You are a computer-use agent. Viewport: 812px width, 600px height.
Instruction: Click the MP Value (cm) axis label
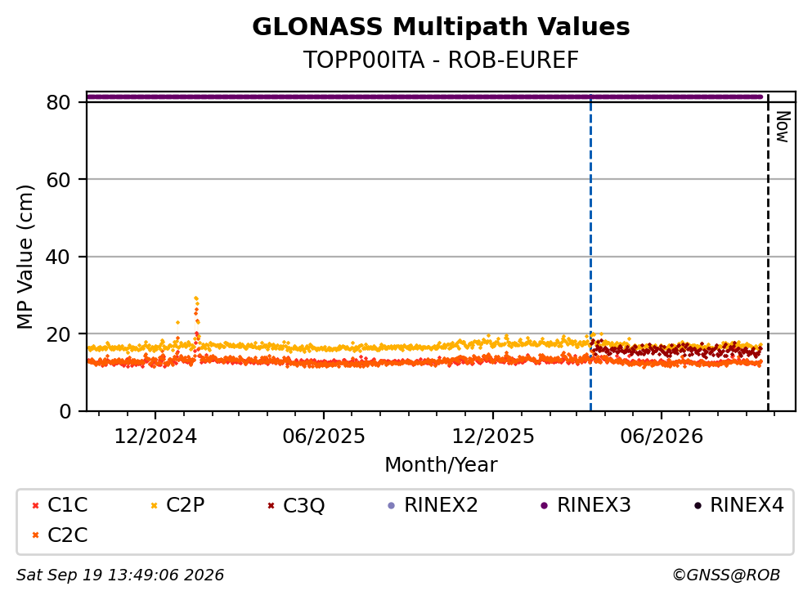pos(25,257)
